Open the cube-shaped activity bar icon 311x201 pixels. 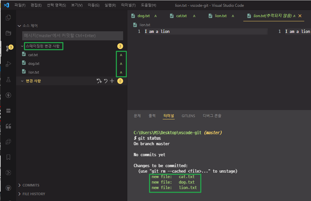pos(8,142)
